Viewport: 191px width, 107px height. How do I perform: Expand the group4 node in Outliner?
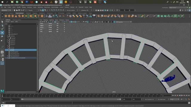click(x=7, y=48)
